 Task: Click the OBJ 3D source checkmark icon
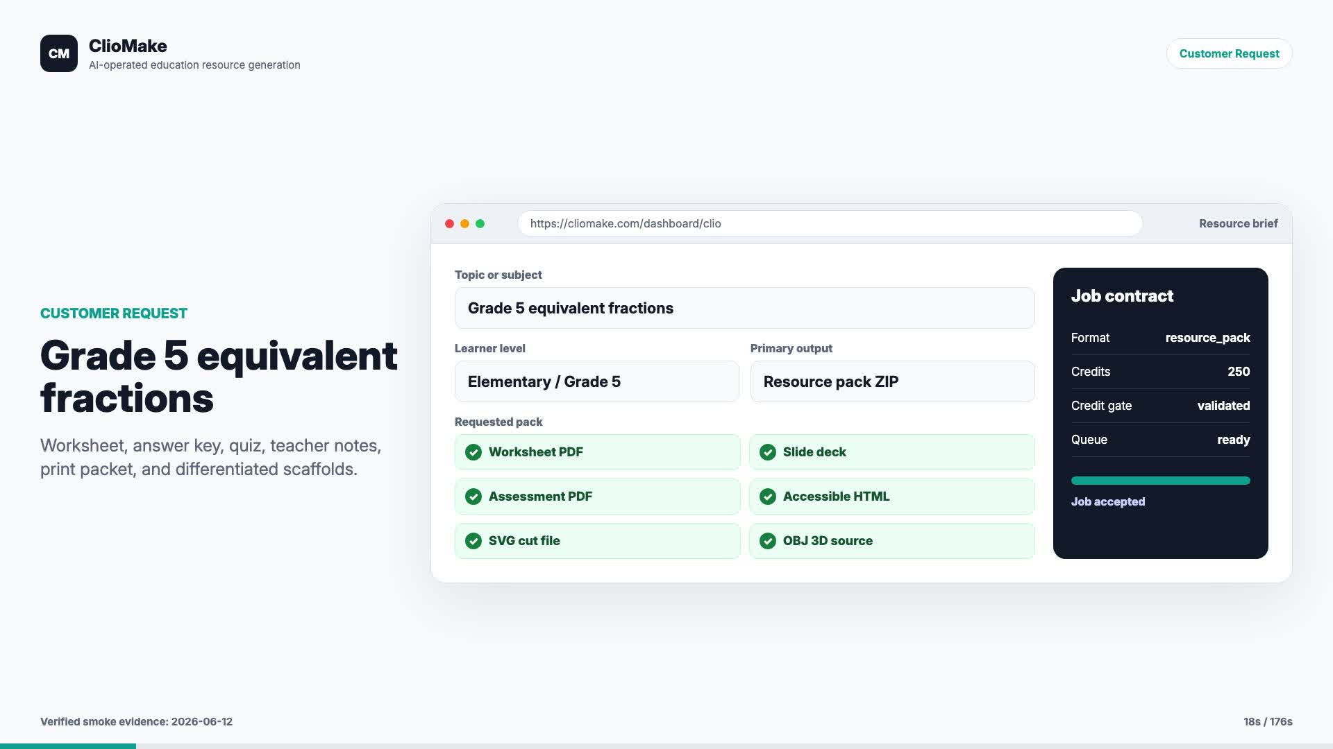point(768,541)
